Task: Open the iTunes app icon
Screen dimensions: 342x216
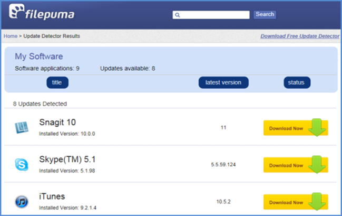Action: click(22, 202)
